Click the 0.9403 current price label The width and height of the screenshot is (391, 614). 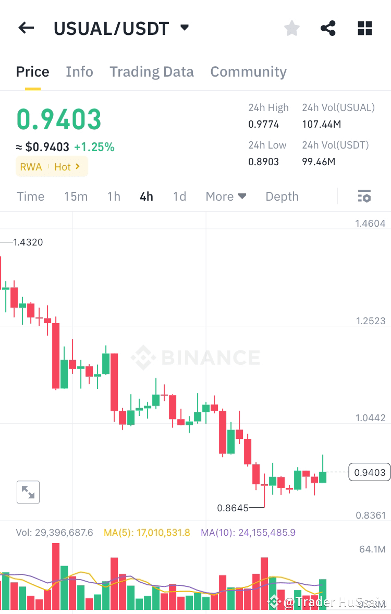click(369, 472)
